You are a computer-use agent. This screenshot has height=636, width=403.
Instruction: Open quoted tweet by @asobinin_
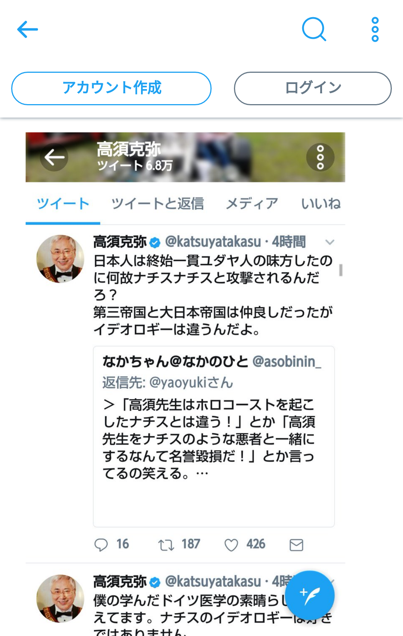[214, 436]
